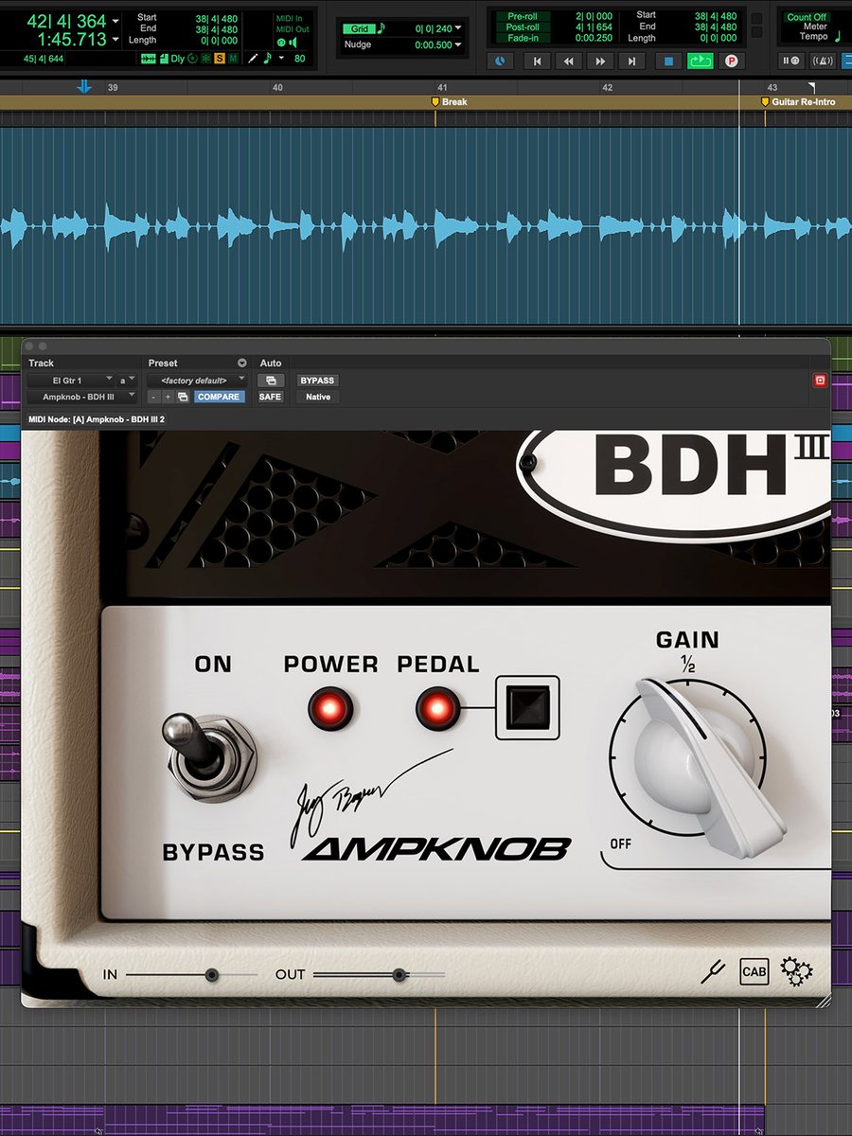
Task: Toggle Post-roll in transport
Action: point(524,27)
